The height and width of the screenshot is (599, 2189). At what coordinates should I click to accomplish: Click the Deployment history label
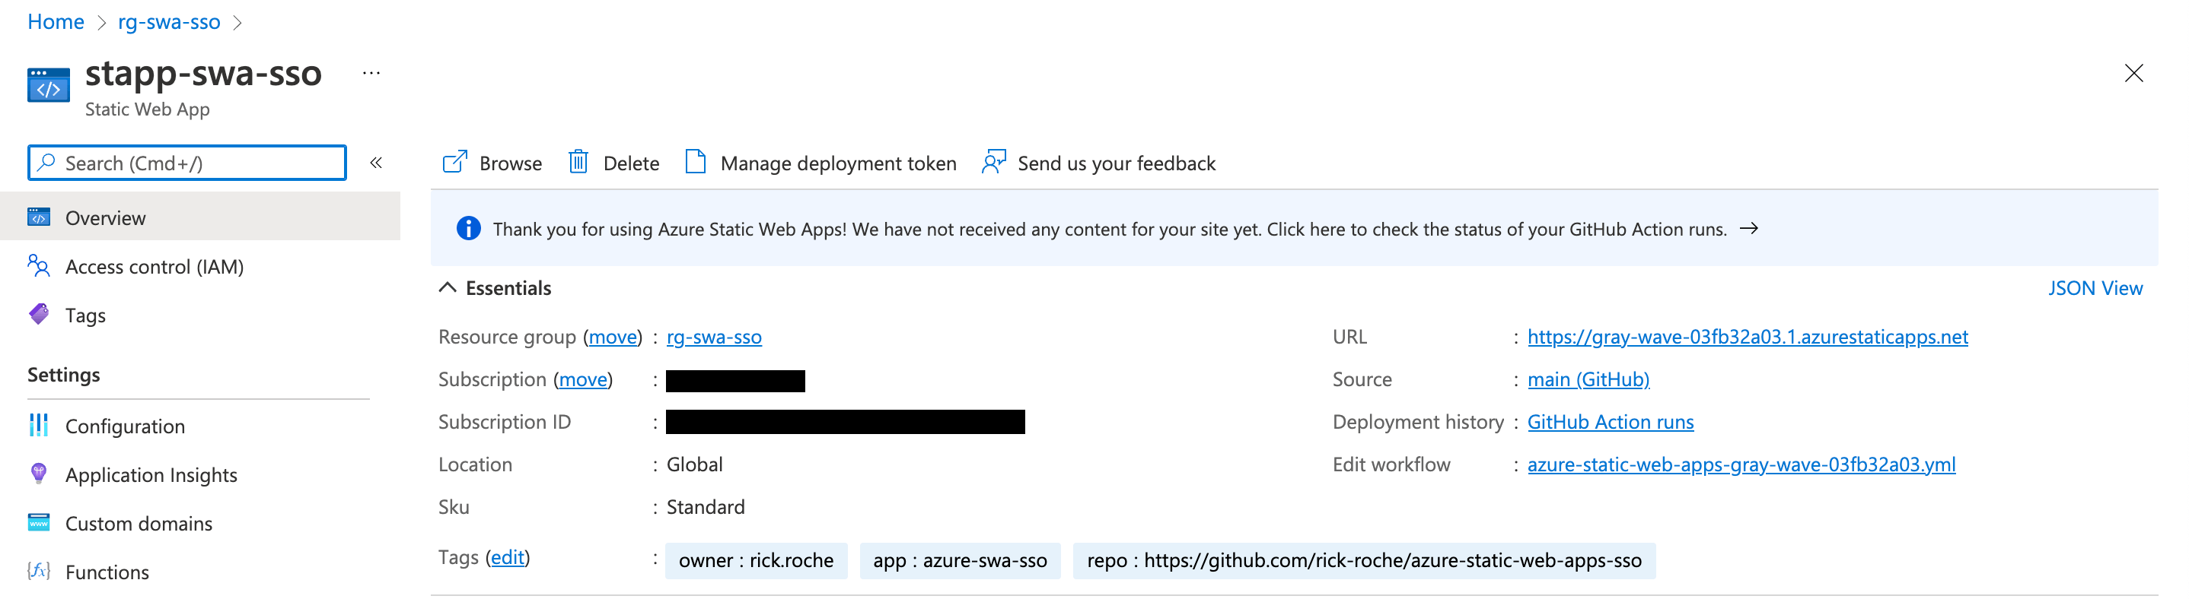1418,422
